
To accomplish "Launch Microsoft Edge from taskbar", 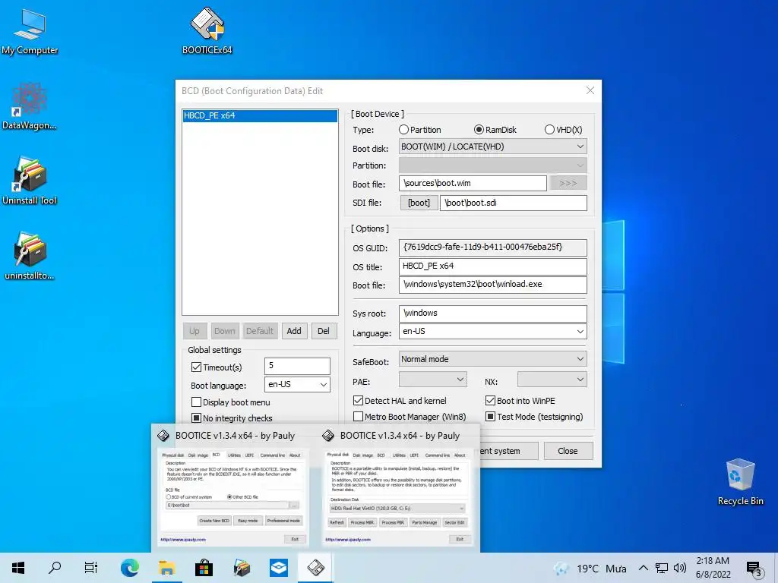I will tap(129, 568).
